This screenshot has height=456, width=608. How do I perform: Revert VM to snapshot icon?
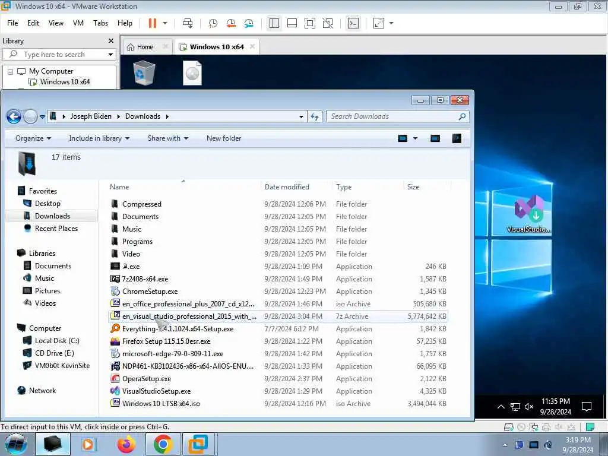click(x=231, y=23)
